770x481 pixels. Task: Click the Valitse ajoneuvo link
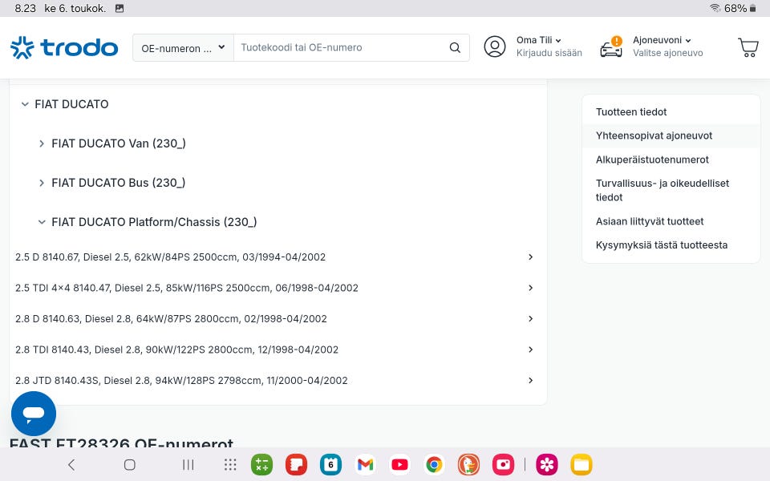pos(668,53)
